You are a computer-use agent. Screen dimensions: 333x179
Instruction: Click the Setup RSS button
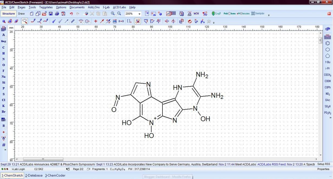tap(324, 164)
